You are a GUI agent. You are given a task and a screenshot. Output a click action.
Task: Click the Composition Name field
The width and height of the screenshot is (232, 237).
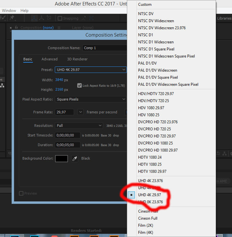click(x=105, y=48)
